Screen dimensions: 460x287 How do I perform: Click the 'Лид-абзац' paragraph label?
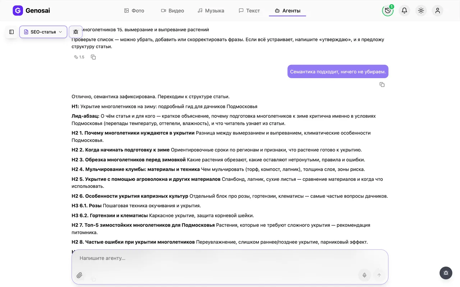(x=85, y=116)
